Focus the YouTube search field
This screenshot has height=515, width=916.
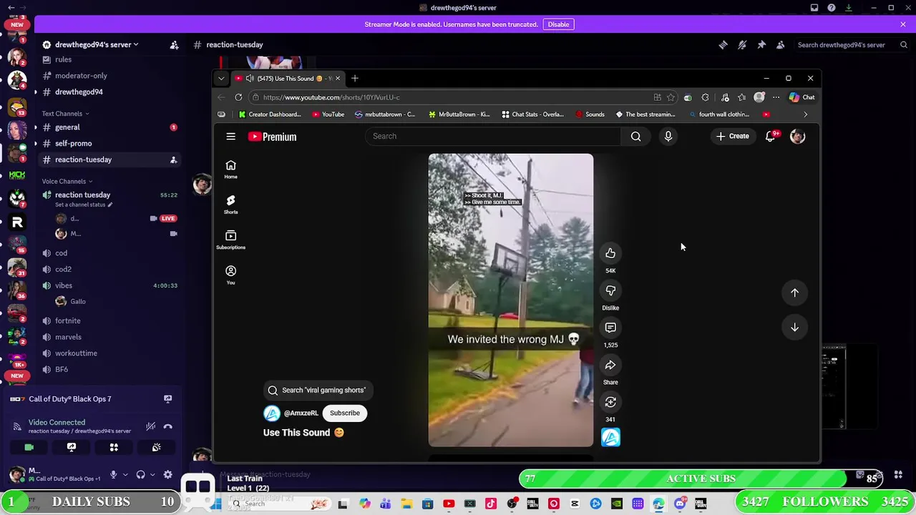[494, 136]
